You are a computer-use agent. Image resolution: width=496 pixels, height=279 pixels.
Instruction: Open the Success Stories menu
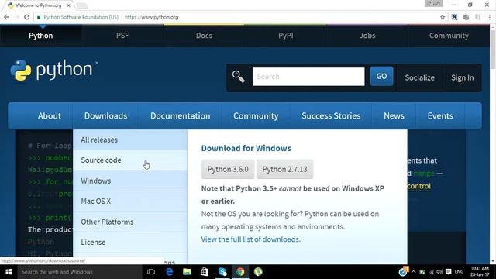click(x=331, y=115)
